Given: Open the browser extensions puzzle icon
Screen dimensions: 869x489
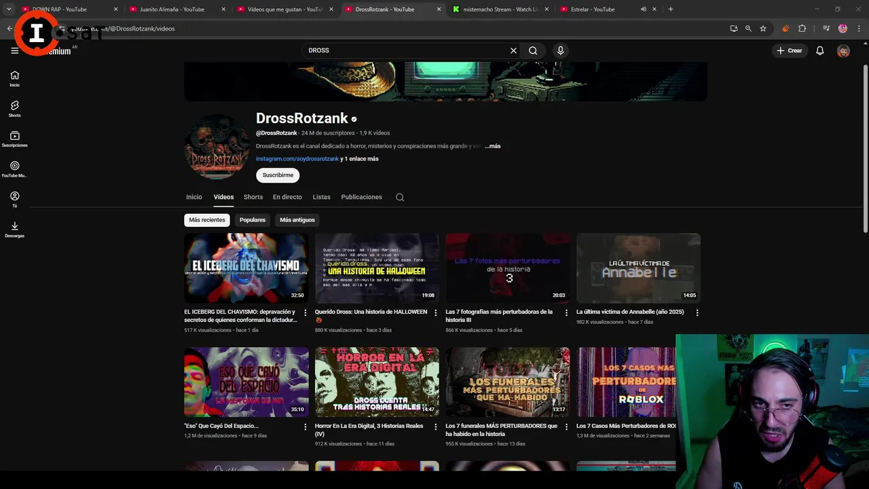Looking at the screenshot, I should click(x=802, y=29).
